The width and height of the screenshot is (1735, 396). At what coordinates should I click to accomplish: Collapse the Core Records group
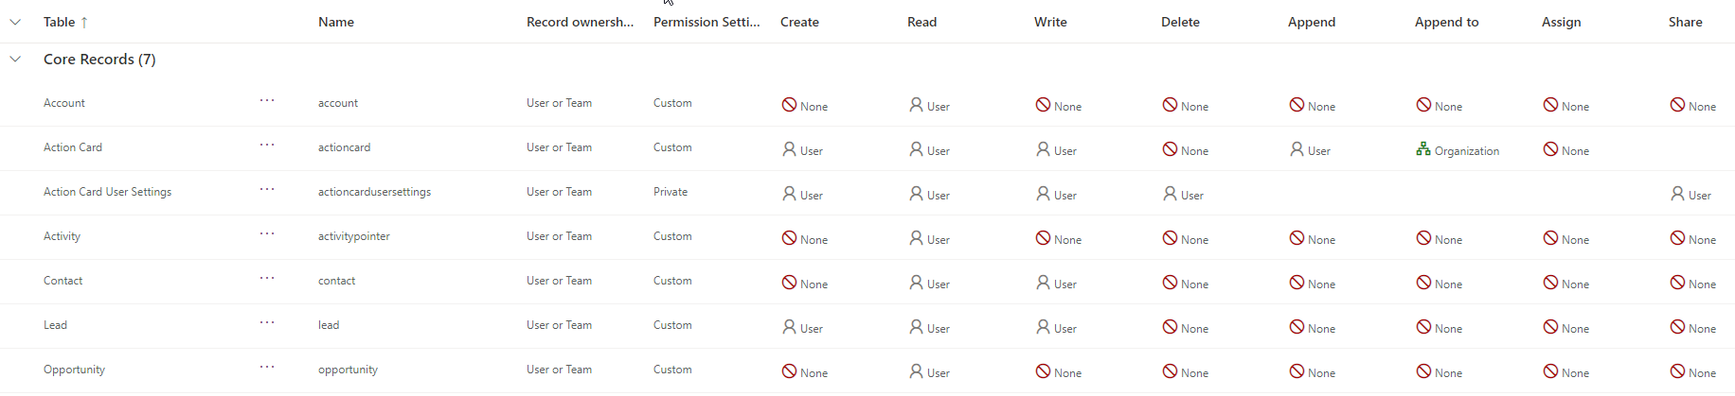click(x=15, y=59)
